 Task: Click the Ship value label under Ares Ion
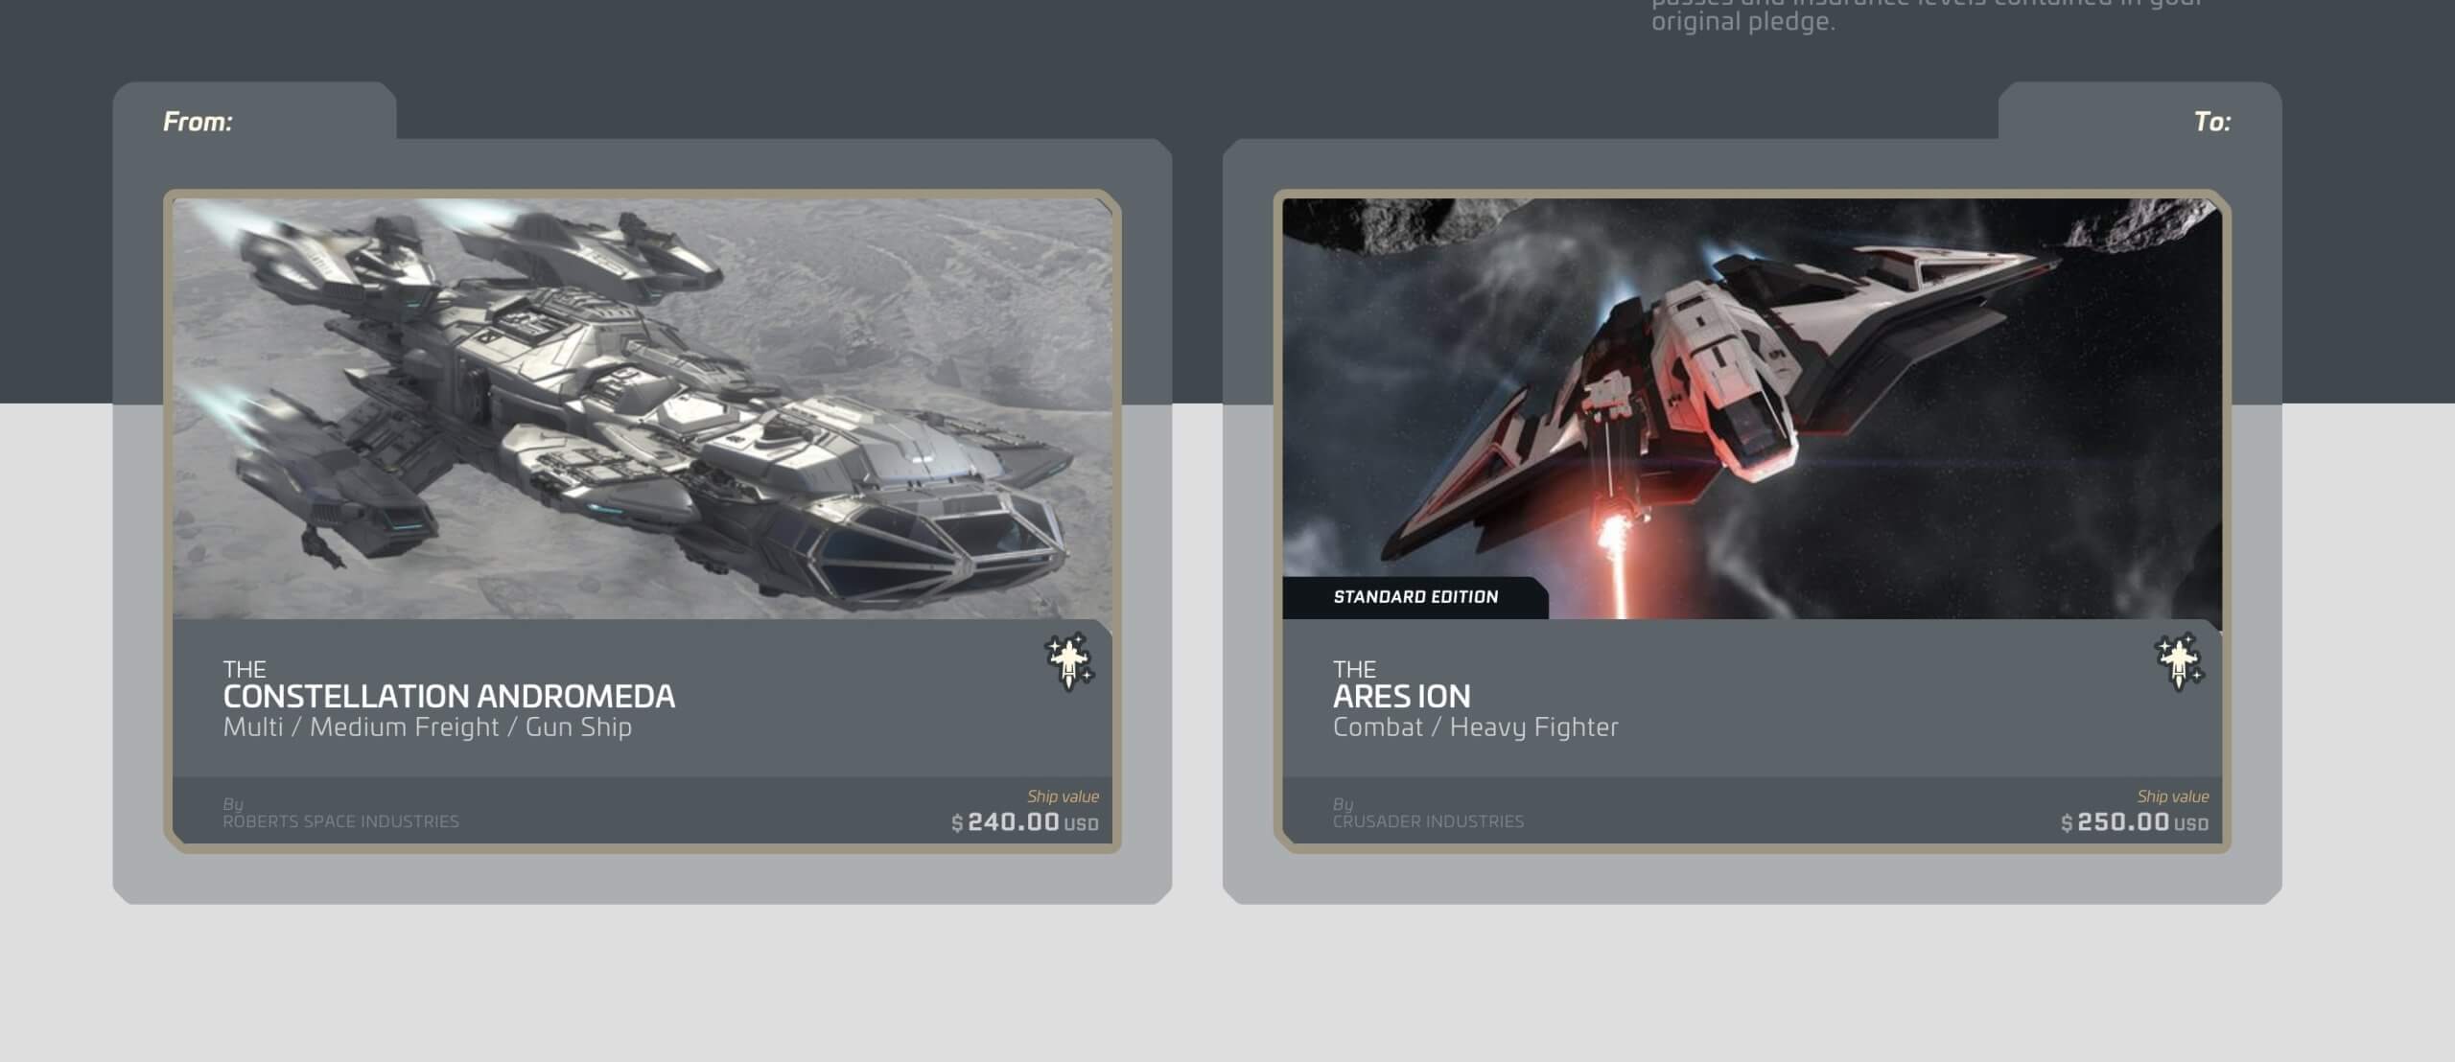[x=2172, y=796]
